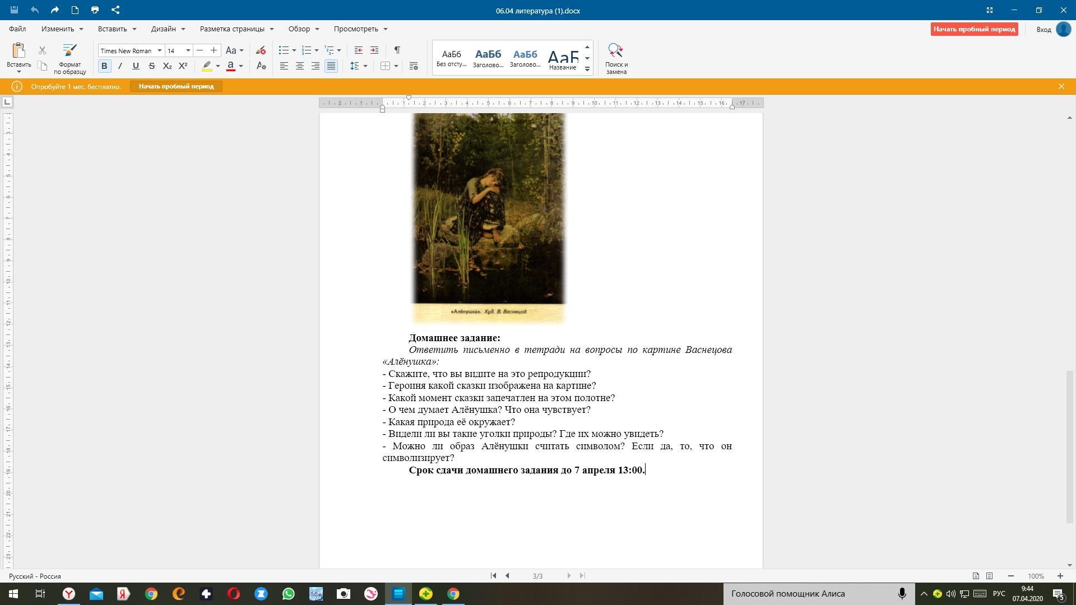This screenshot has height=605, width=1076.
Task: Select the Название style
Action: [x=563, y=58]
